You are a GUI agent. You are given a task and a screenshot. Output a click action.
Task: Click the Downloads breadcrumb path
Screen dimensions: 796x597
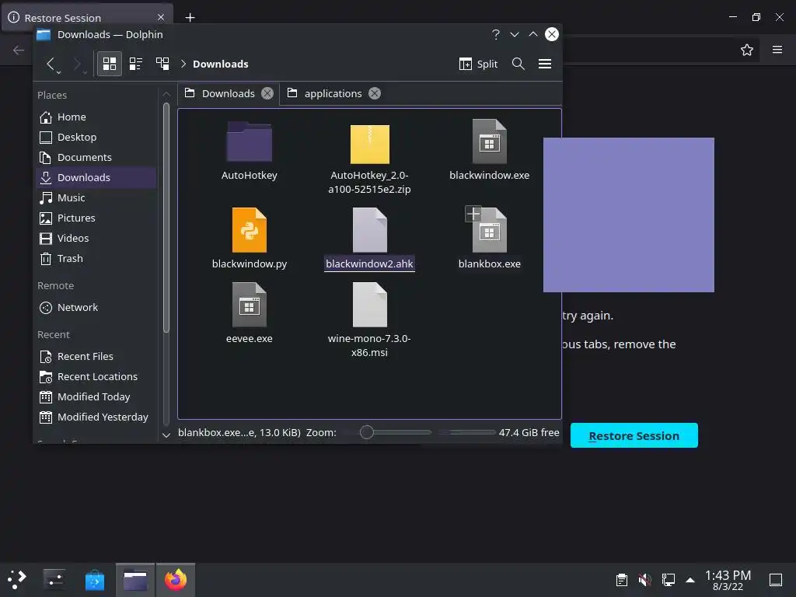pyautogui.click(x=220, y=64)
